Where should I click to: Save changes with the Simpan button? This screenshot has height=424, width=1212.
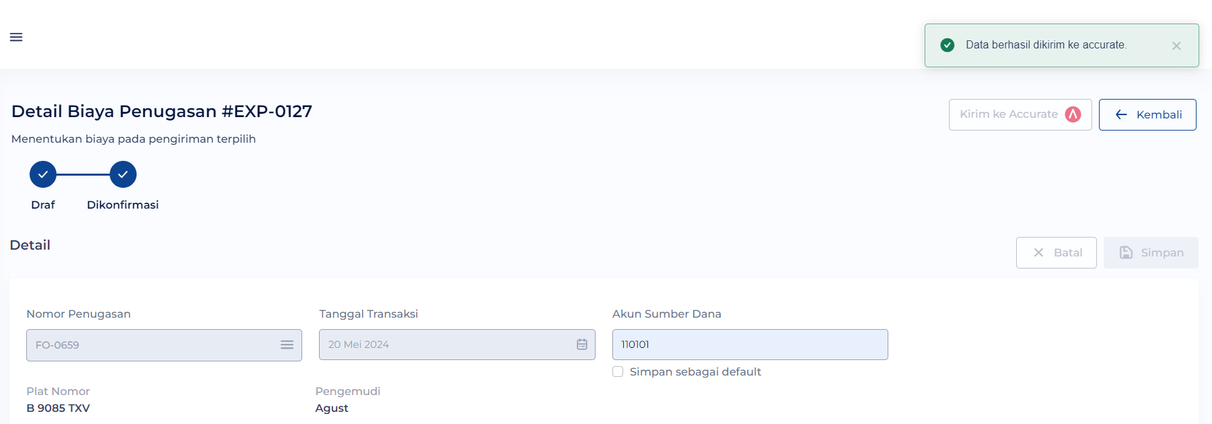pos(1151,252)
